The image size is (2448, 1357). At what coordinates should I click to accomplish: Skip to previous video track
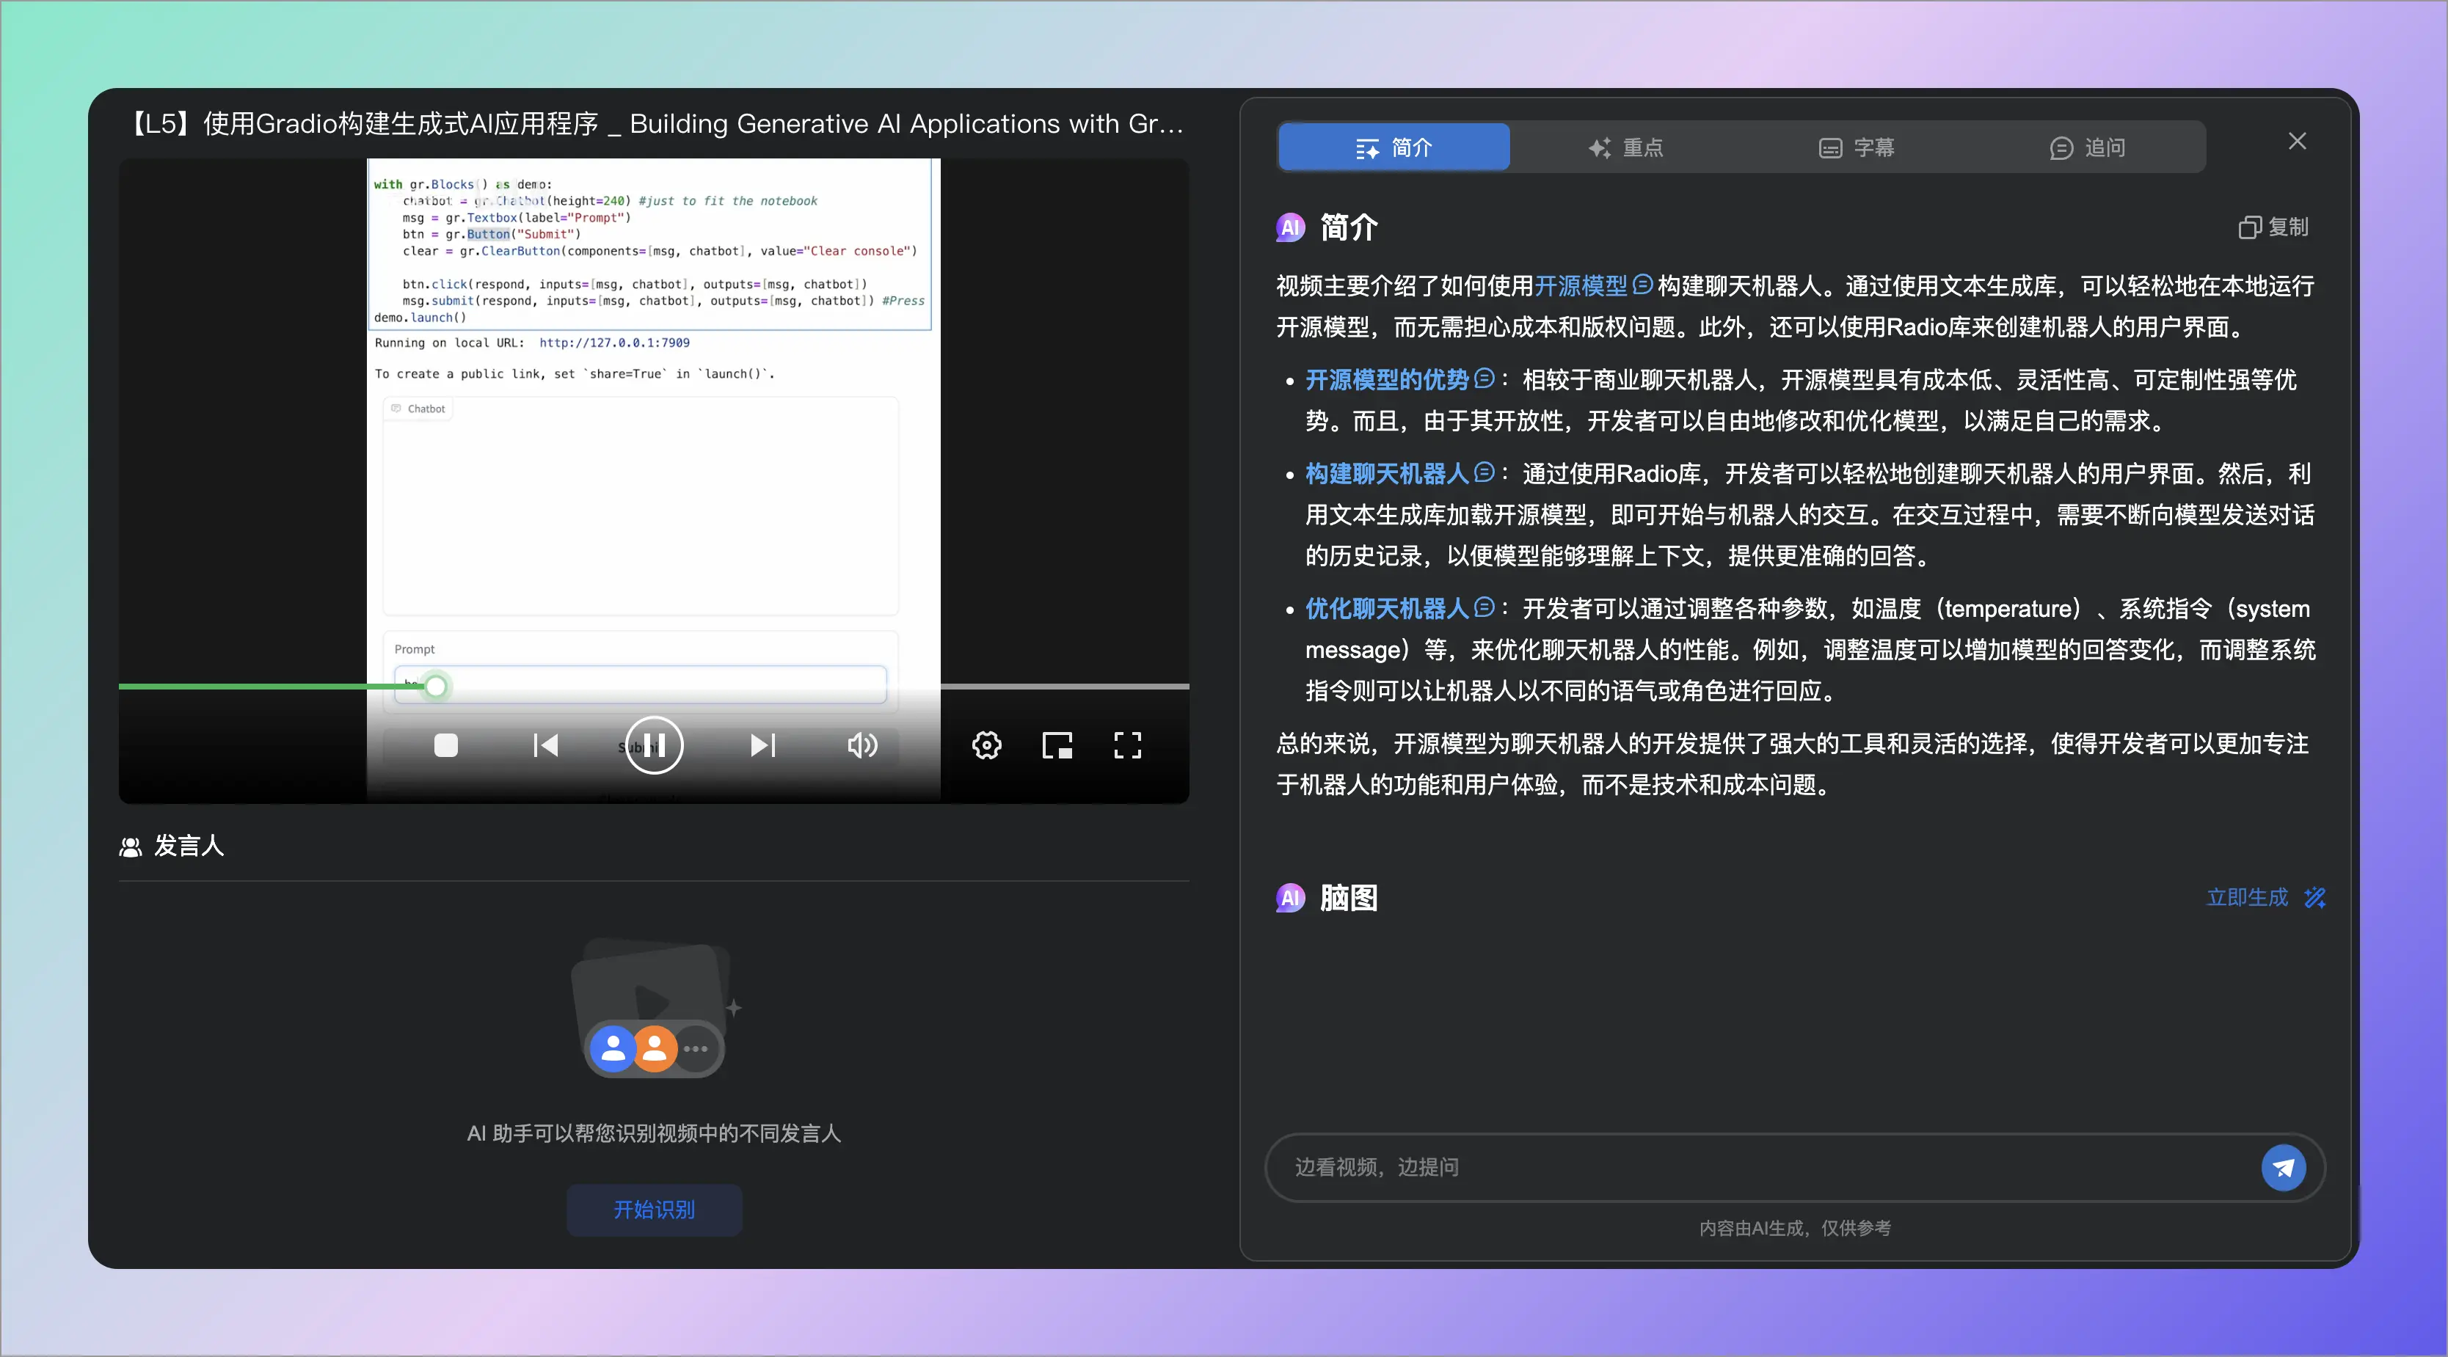point(545,745)
